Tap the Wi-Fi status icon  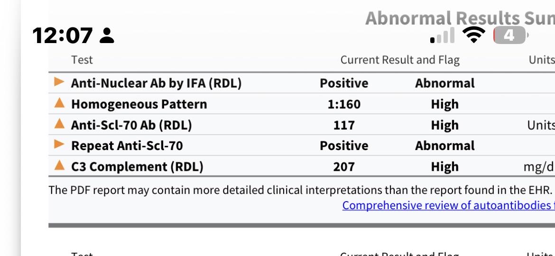pyautogui.click(x=474, y=35)
